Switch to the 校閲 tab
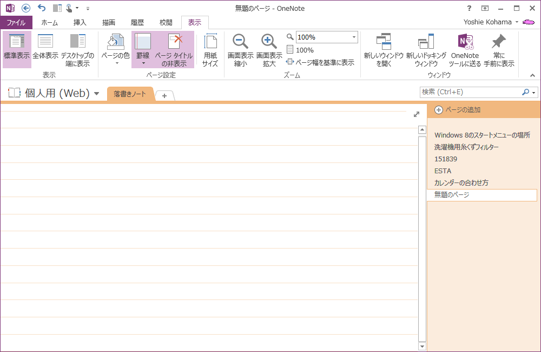Screen dimensions: 541x352 pyautogui.click(x=166, y=22)
